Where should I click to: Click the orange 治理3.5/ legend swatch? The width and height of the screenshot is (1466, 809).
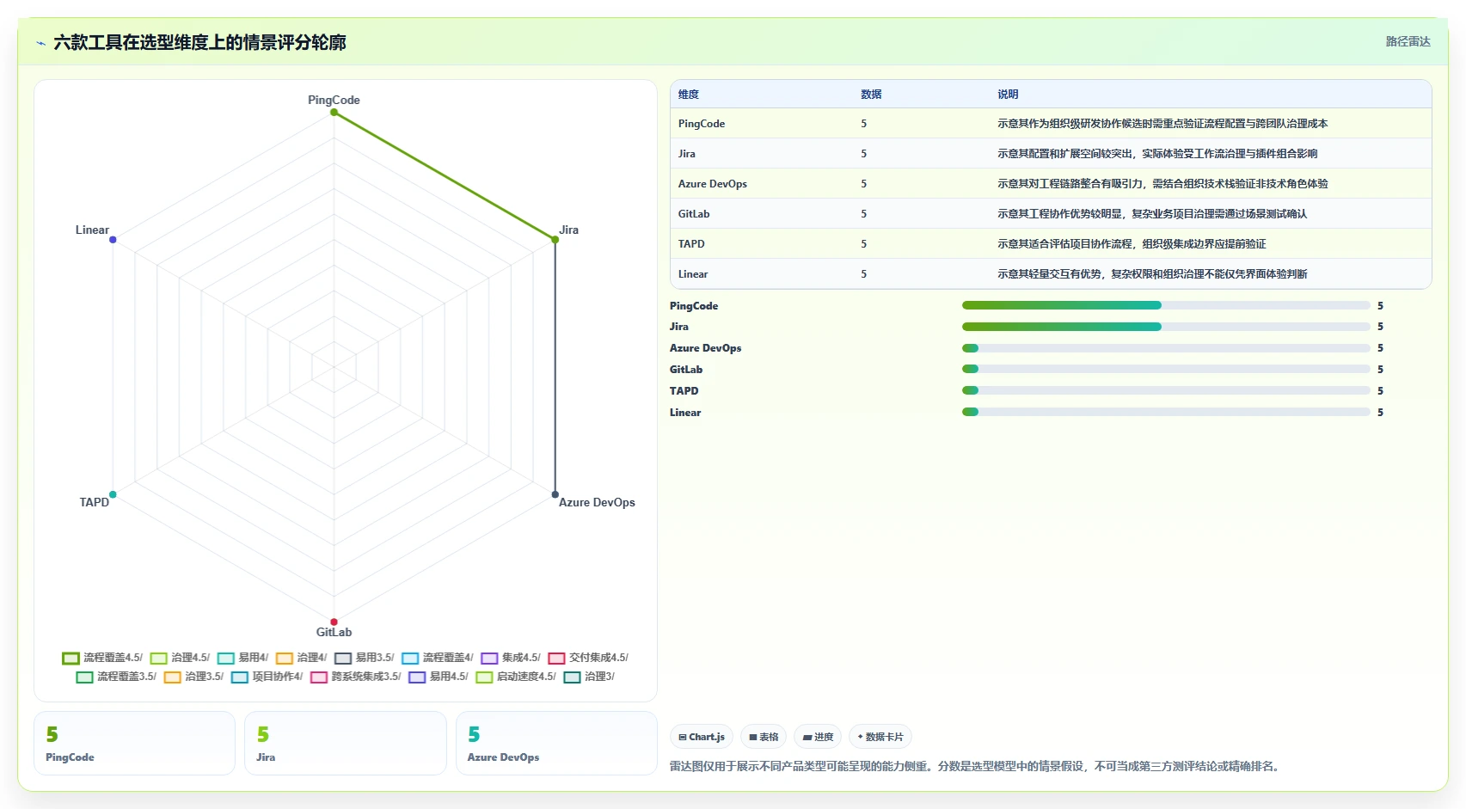pos(172,677)
